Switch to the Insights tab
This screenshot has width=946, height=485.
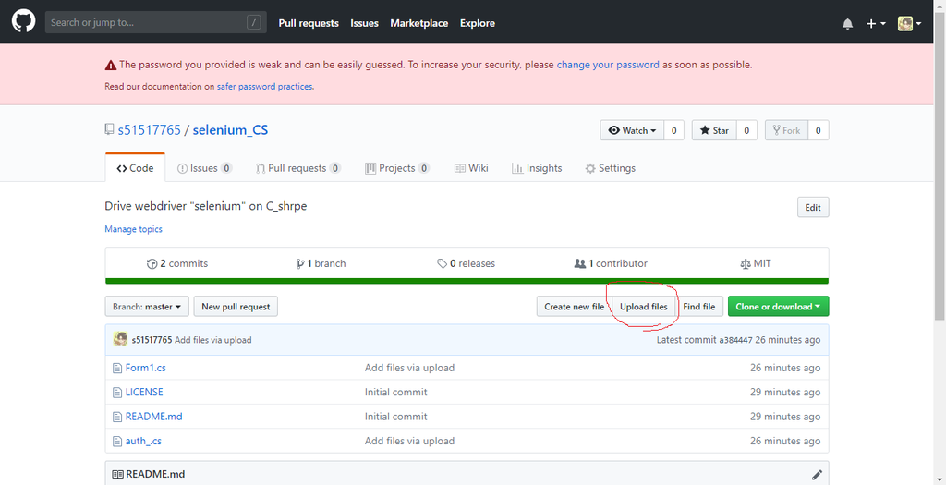coord(537,168)
